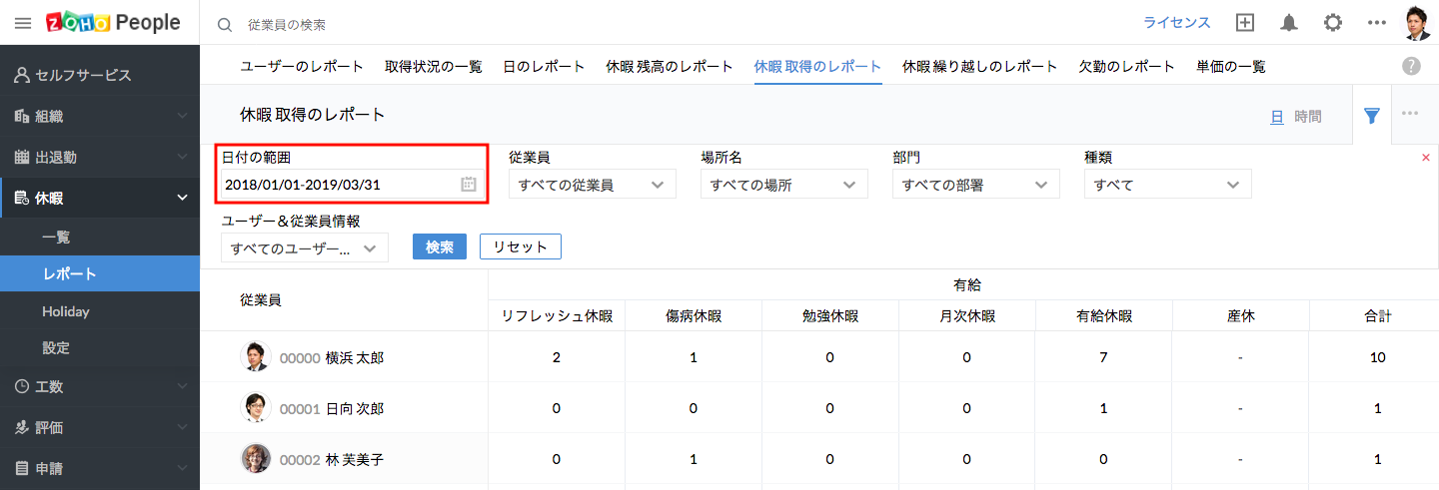Viewport: 1439px width, 490px height.
Task: Click the add new plus icon
Action: (x=1245, y=23)
